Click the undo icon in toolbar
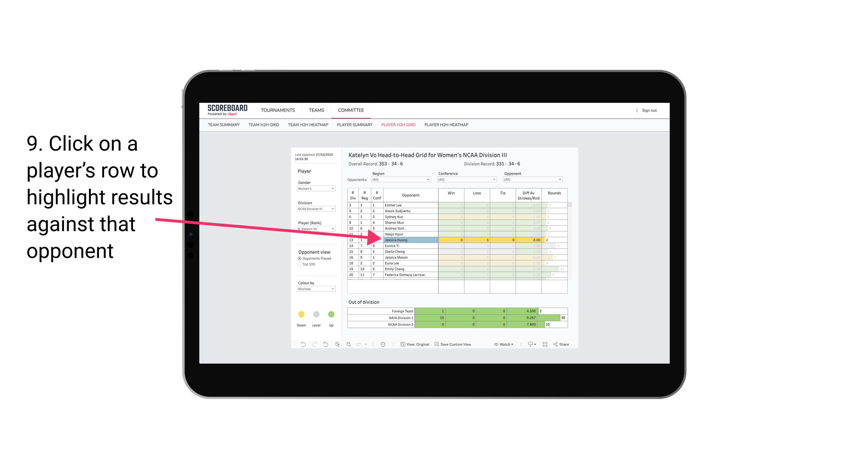Screen dimensions: 866x466 coord(300,344)
